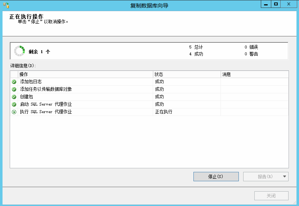Viewport: 299px width, 206px height.
Task: Click the success icon beside 添加任务以传输数据库对象
Action: point(14,89)
